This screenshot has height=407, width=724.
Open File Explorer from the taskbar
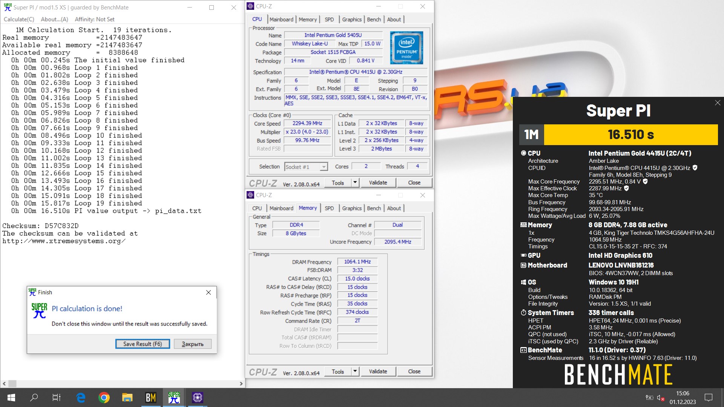(x=127, y=398)
